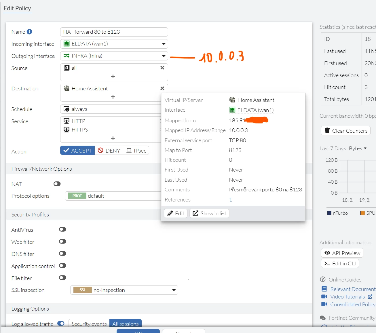Open Consolidated Policy link
Screen dimensions: 376x333
353,304
